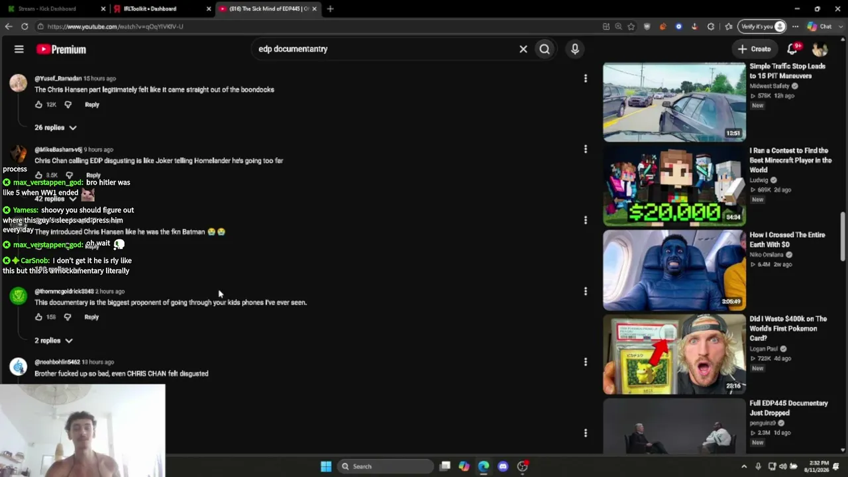Start voice search with the microphone
848x477 pixels.
coord(575,49)
